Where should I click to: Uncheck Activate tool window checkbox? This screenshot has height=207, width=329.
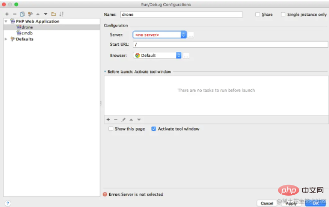pos(153,129)
